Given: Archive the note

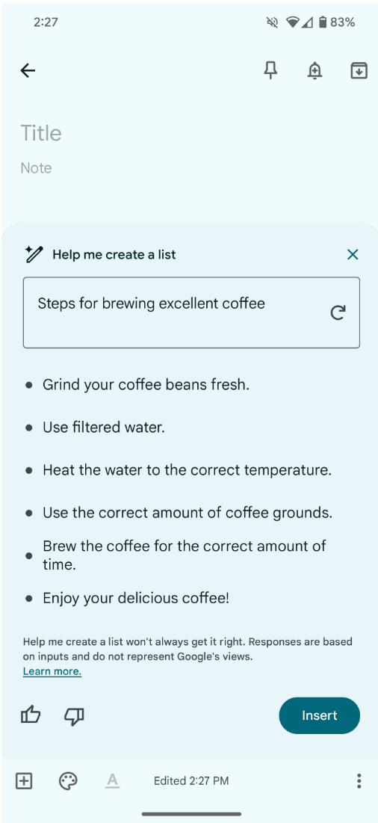Looking at the screenshot, I should pyautogui.click(x=359, y=70).
